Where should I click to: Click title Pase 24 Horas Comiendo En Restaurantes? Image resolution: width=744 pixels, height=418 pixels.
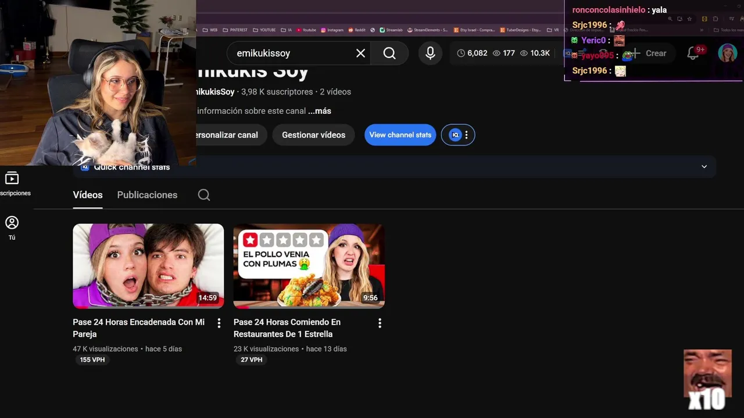pos(287,328)
